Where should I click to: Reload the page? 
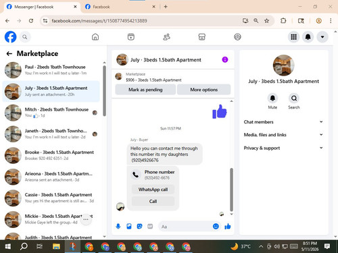(x=31, y=21)
